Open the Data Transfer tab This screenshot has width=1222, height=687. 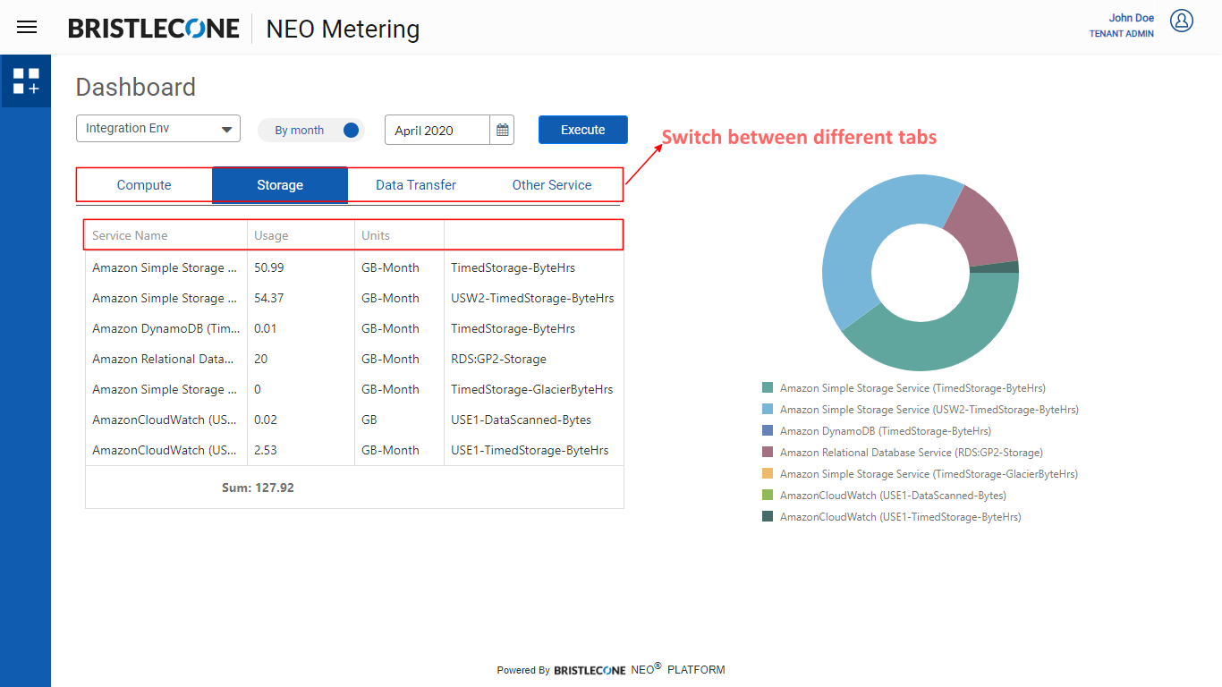click(x=416, y=185)
